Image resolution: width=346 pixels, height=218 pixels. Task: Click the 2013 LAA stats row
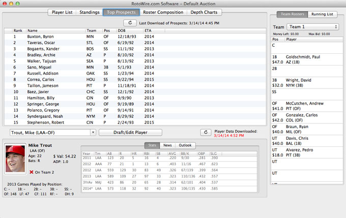[169, 176]
